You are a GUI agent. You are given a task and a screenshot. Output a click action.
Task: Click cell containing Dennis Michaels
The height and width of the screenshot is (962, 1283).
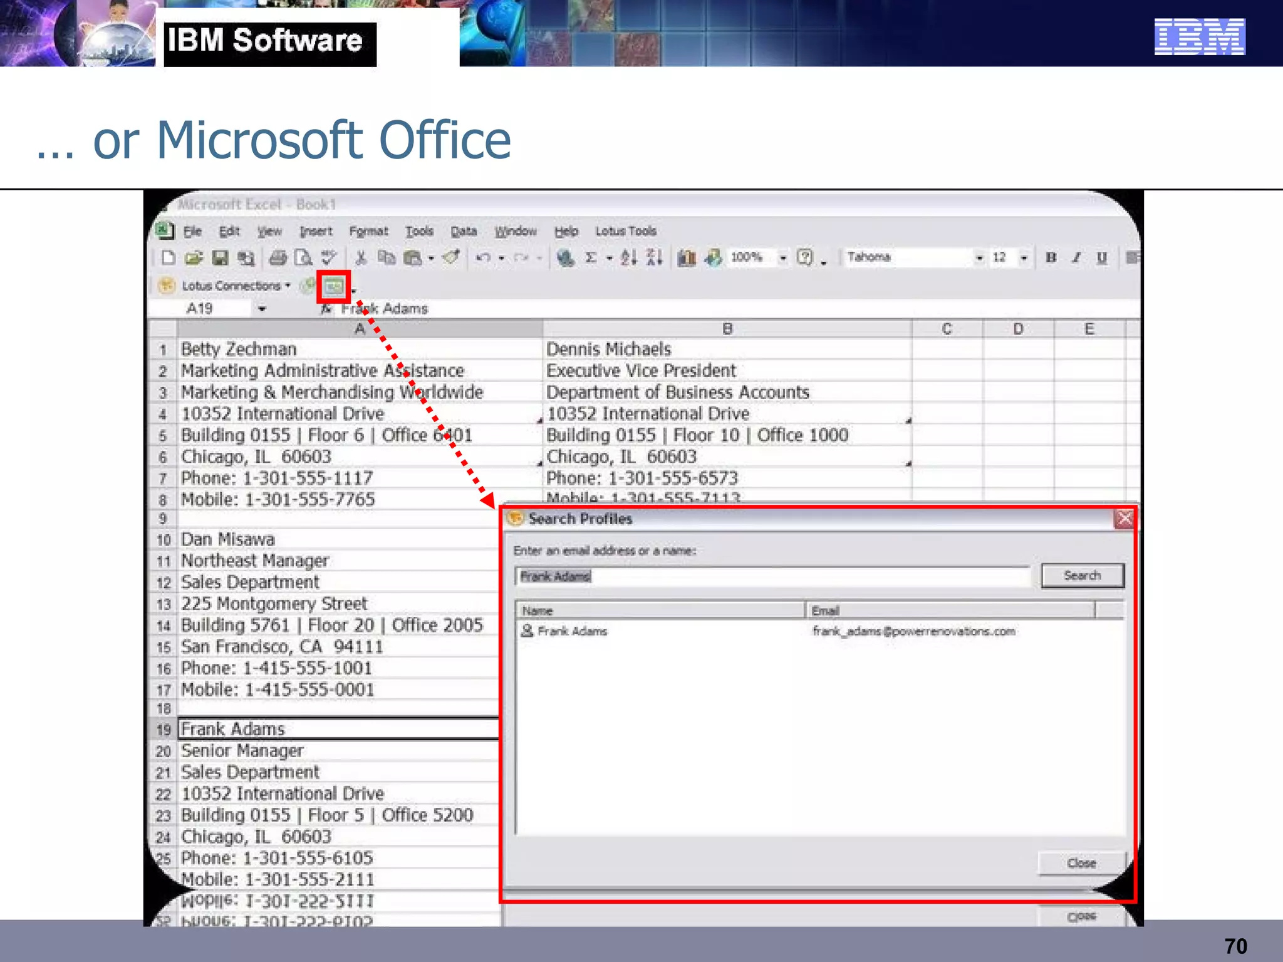(x=727, y=349)
